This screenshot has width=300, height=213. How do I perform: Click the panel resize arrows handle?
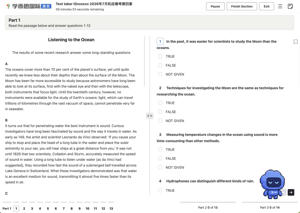click(x=150, y=116)
